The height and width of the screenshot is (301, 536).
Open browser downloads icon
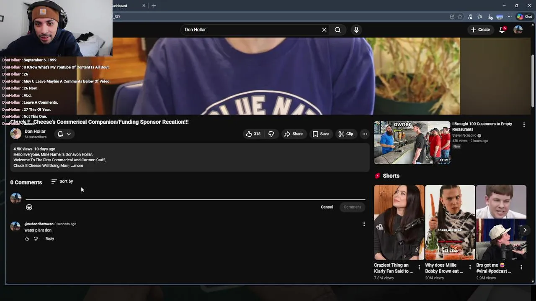(x=490, y=17)
